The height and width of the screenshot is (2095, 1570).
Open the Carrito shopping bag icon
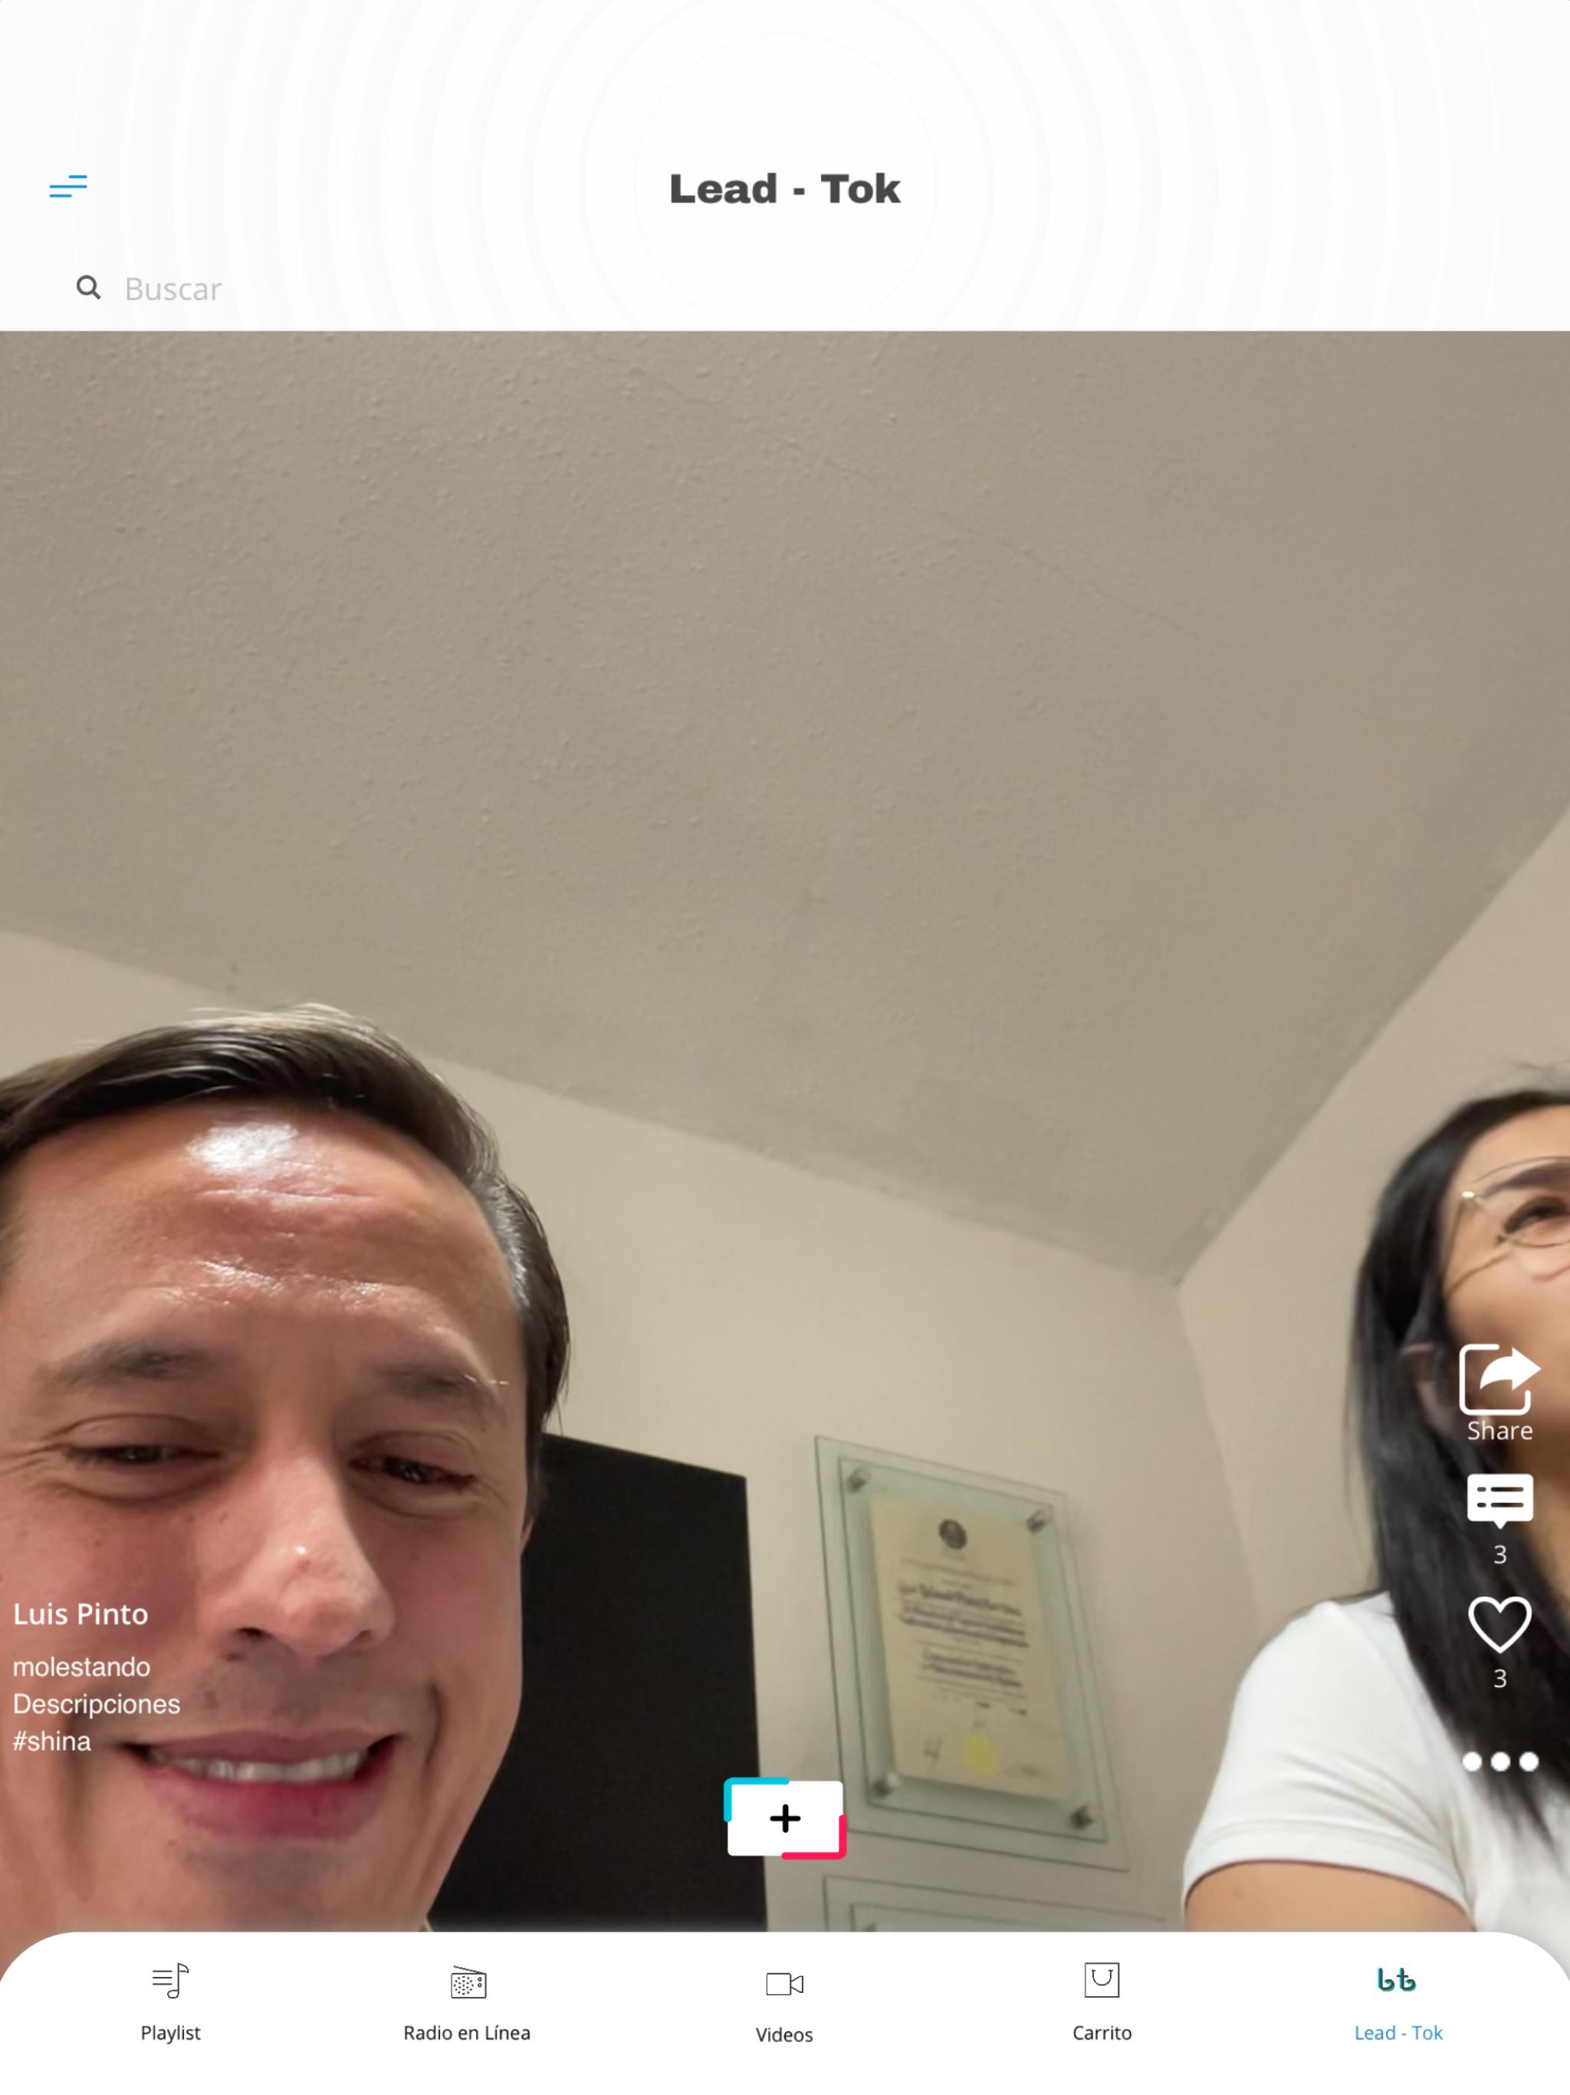pos(1102,1979)
